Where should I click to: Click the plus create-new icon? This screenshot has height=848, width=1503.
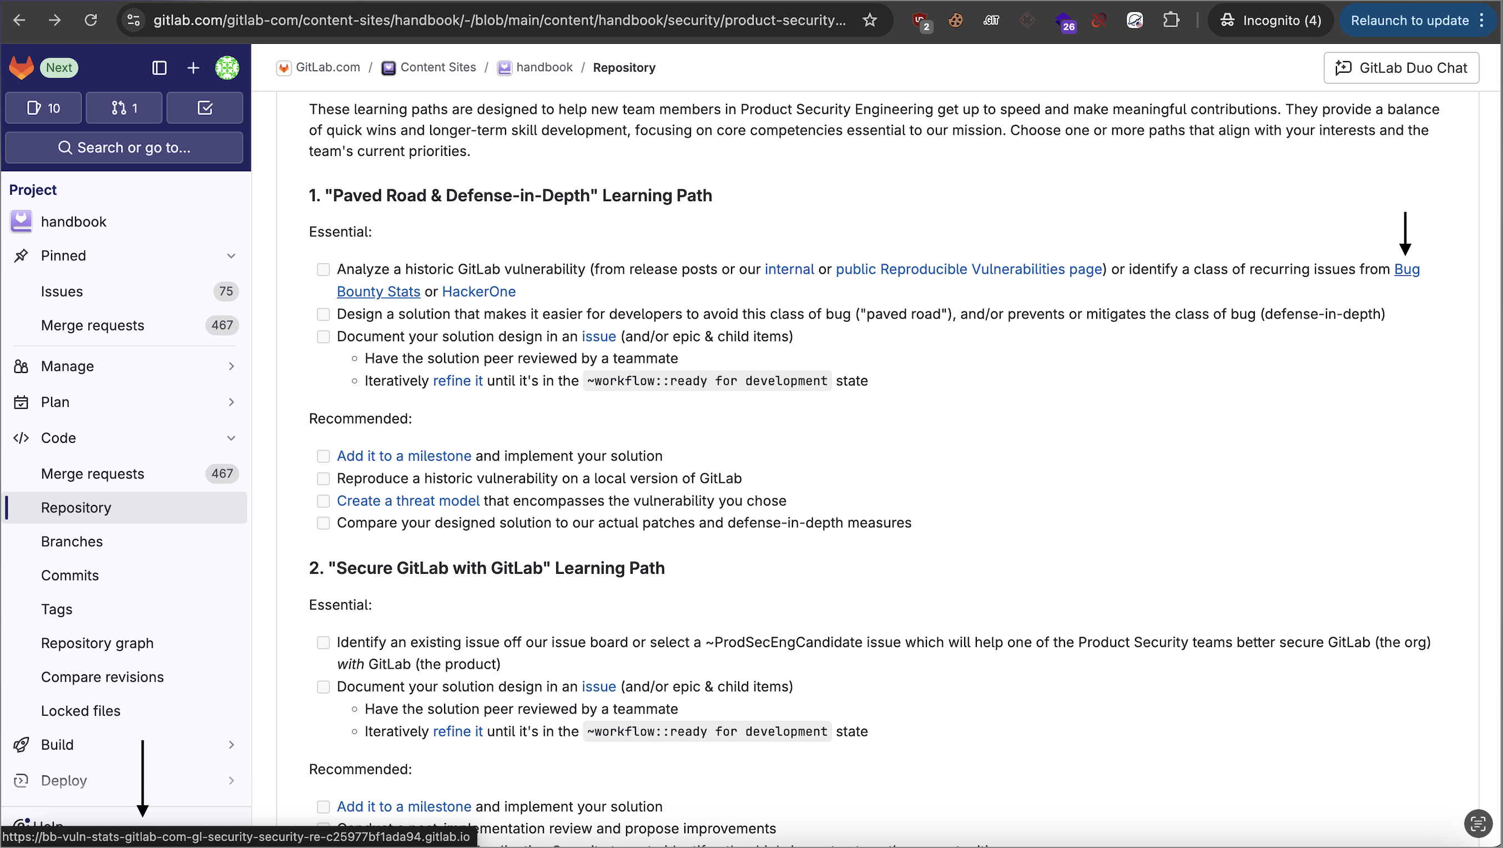click(193, 68)
